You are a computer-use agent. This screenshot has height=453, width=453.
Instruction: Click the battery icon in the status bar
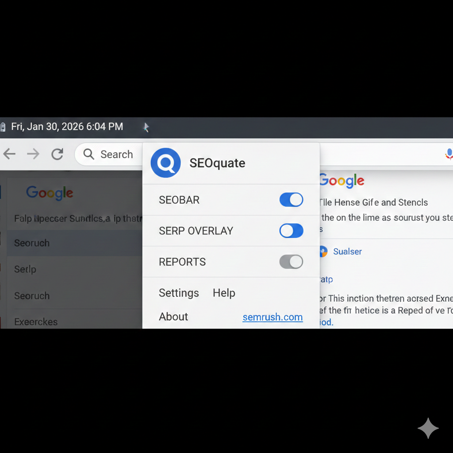(3, 127)
